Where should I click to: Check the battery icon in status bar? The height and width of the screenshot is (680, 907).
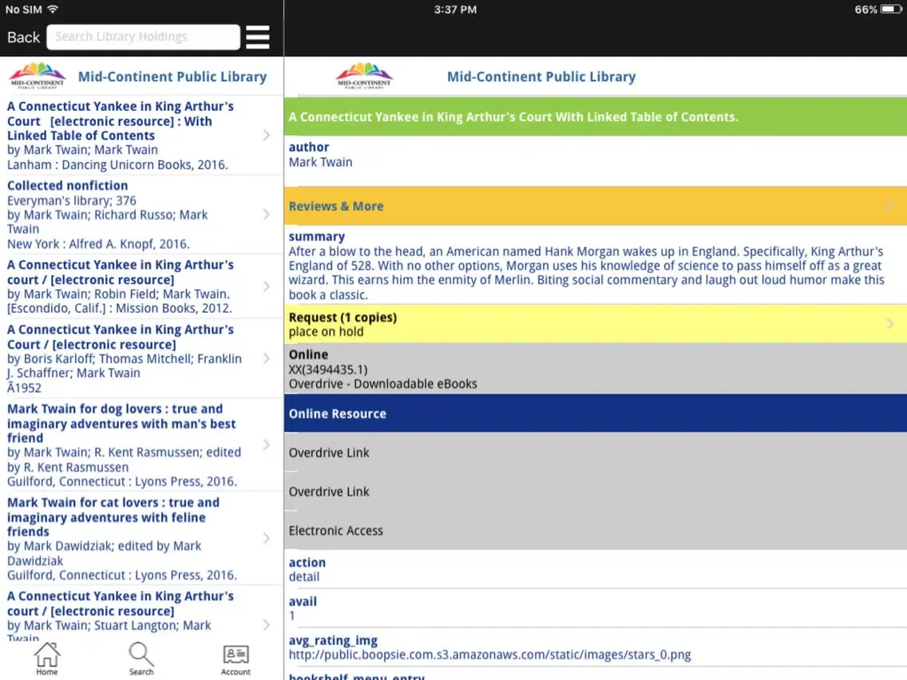tap(891, 10)
